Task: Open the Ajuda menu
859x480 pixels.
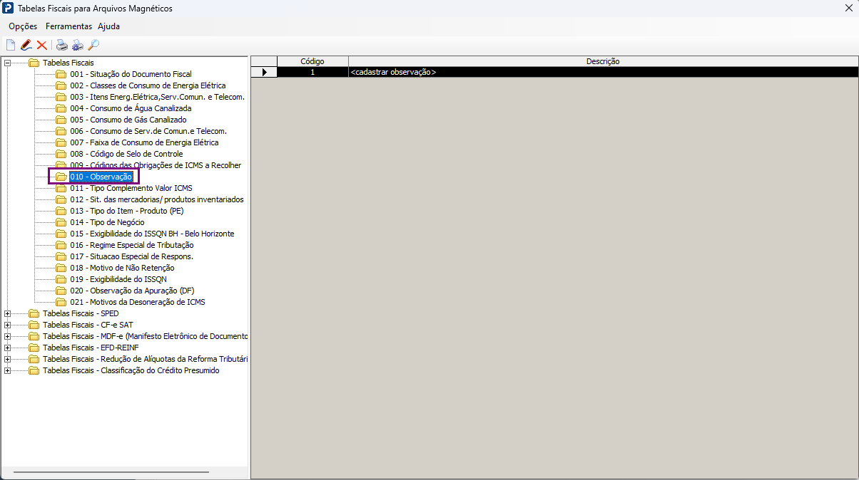Action: coord(108,26)
